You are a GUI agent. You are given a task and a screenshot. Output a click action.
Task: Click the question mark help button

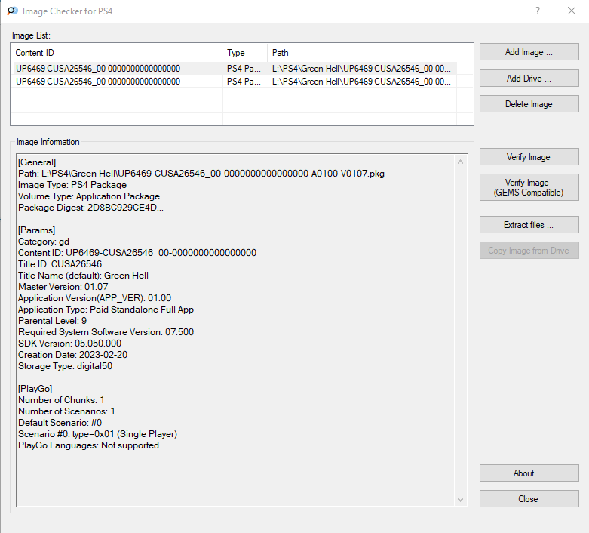click(538, 11)
